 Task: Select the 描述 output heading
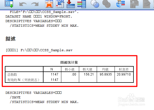[11, 39]
